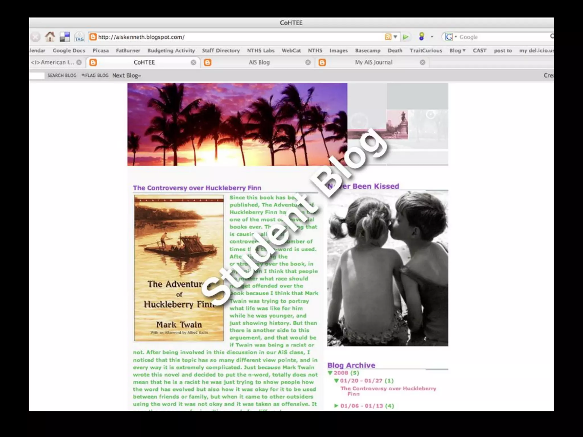
Task: Expand the Blog bookmarks folder dropdown
Action: point(457,51)
